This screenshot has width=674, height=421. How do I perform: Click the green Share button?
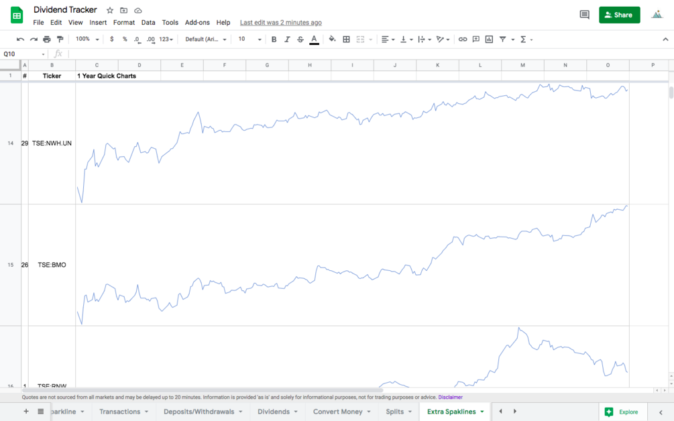pyautogui.click(x=620, y=15)
